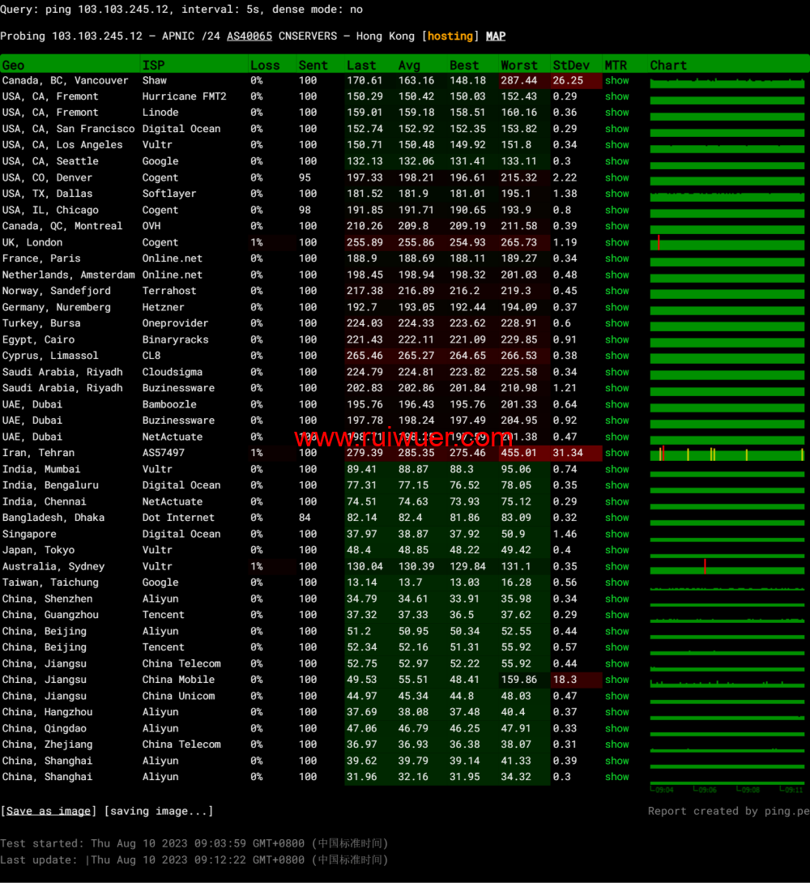810x883 pixels.
Task: Click the Australia, Sydney latency chart
Action: (727, 567)
